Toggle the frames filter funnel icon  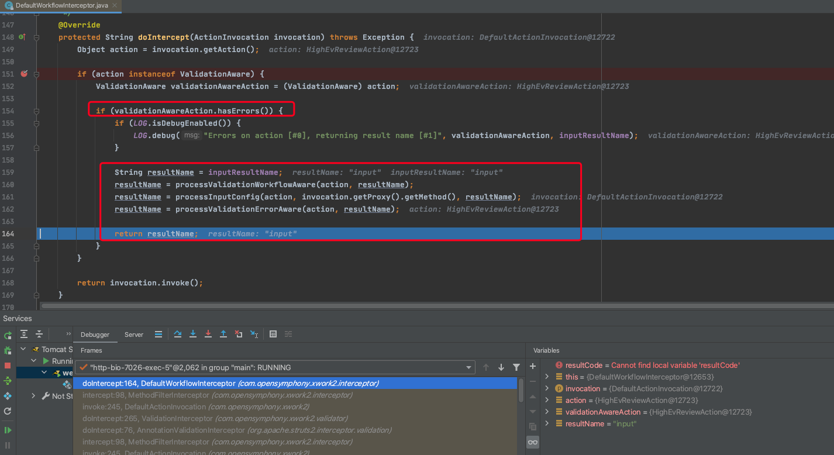pos(516,367)
